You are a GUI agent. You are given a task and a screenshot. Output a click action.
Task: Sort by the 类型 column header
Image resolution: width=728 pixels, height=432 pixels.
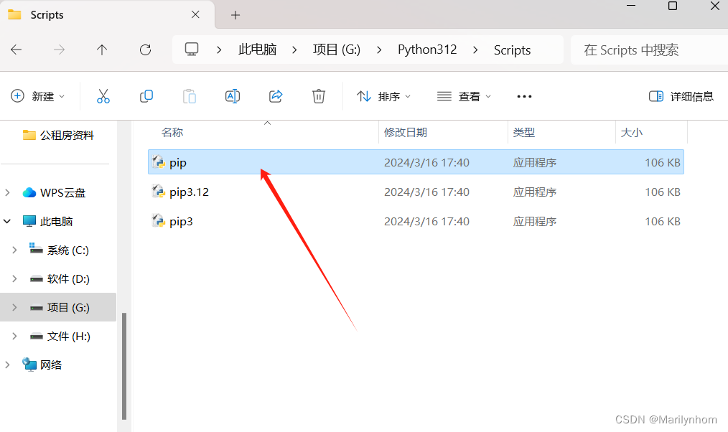point(524,133)
